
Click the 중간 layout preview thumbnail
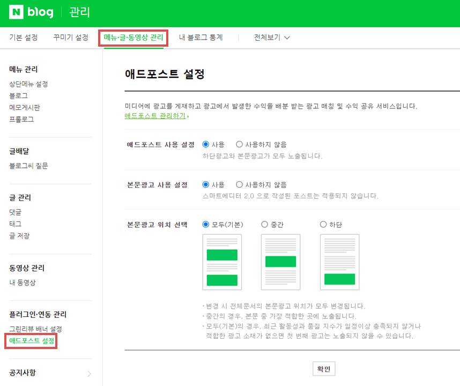(x=281, y=262)
